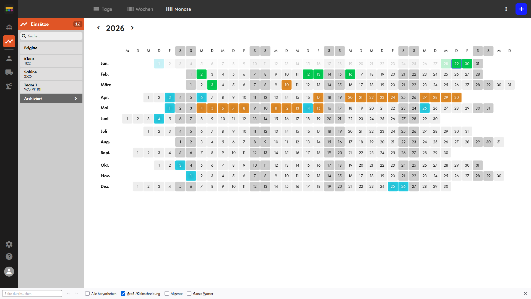Click the blue plus add button
531x299 pixels.
[x=521, y=9]
